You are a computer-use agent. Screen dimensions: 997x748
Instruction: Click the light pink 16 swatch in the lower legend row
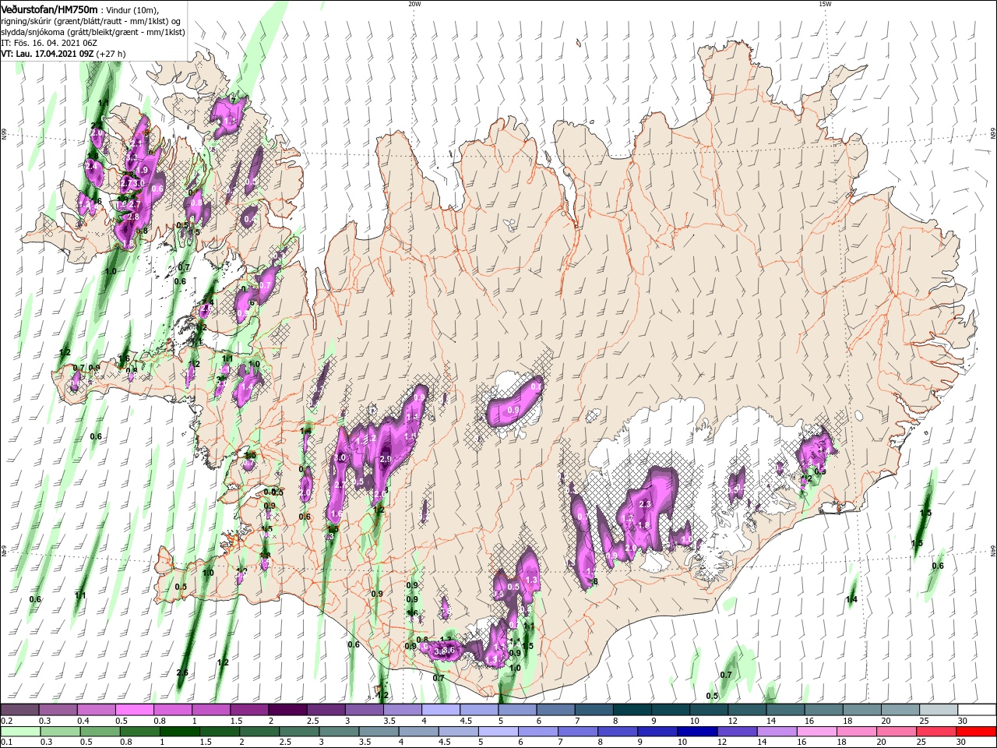coord(816,732)
